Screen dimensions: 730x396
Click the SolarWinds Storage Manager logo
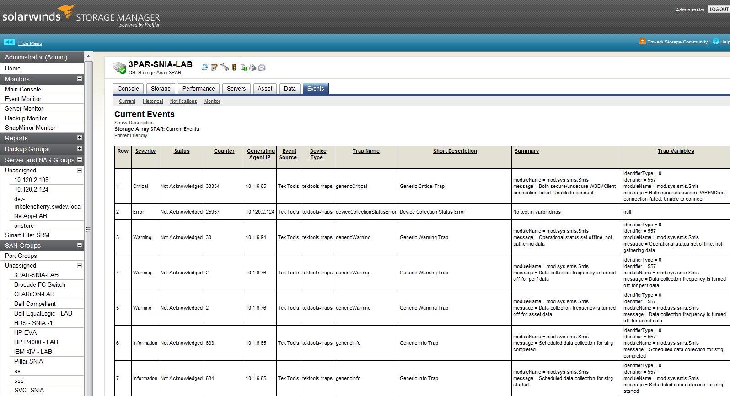coord(81,16)
